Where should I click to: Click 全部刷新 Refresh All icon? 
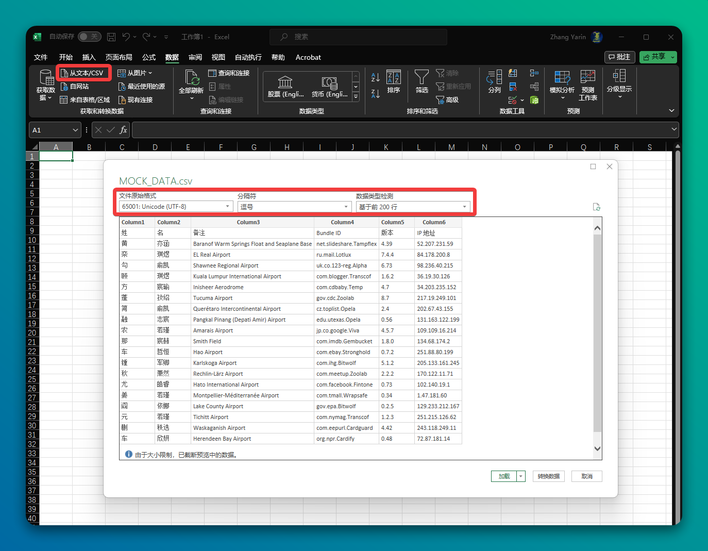pyautogui.click(x=192, y=78)
